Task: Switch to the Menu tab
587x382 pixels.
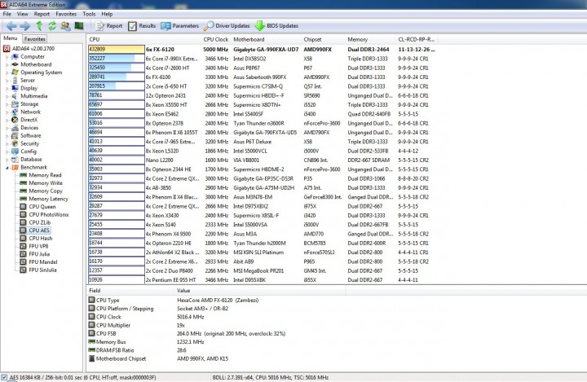Action: pos(11,38)
